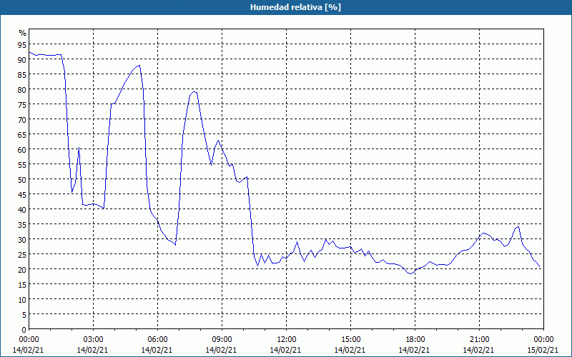Click the 45 value on the Y axis

(x=22, y=194)
